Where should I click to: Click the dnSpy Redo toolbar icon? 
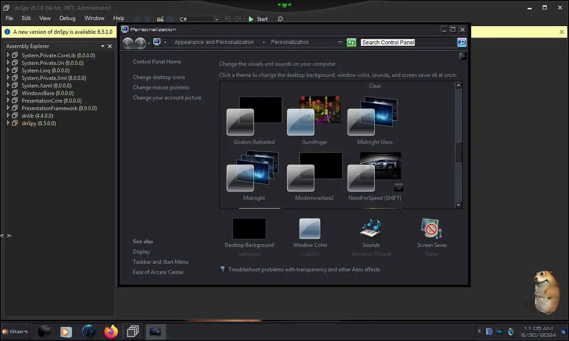click(238, 19)
